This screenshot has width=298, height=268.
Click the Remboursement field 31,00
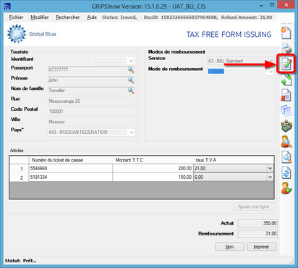coord(257,234)
